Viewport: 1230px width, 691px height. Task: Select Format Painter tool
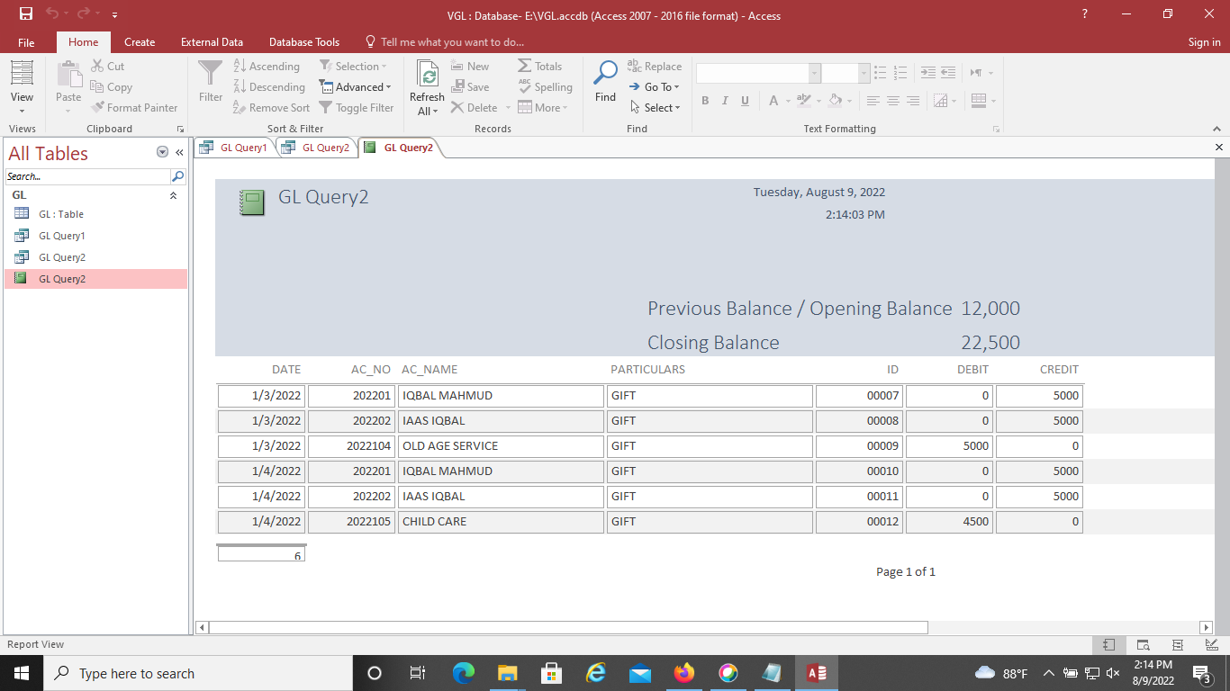134,108
